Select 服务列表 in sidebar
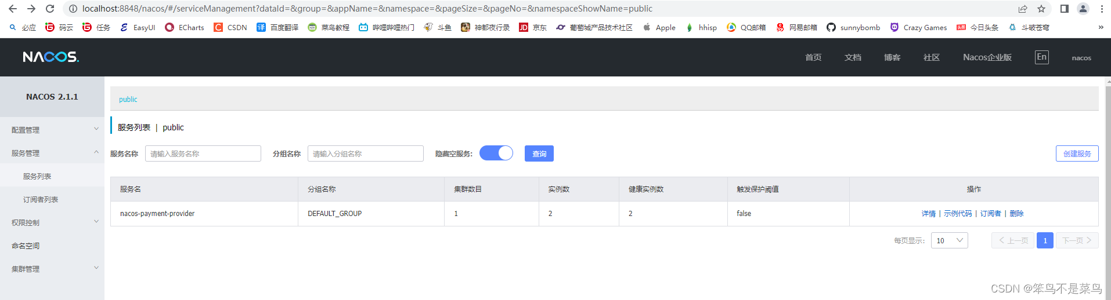 pos(52,176)
